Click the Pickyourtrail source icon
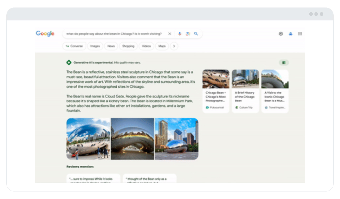The height and width of the screenshot is (199, 340). coord(207,107)
